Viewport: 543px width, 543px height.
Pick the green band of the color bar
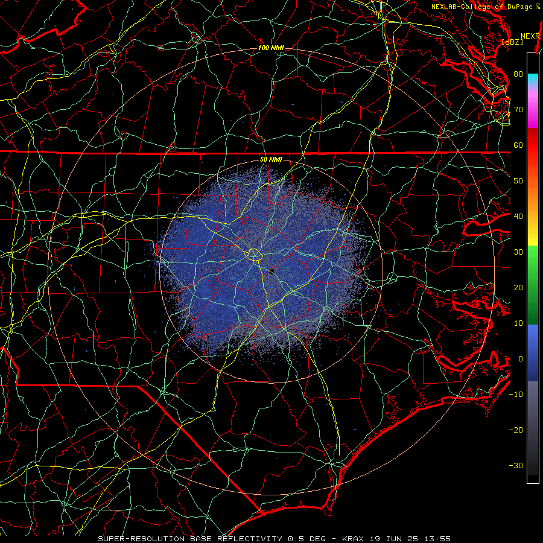533,285
